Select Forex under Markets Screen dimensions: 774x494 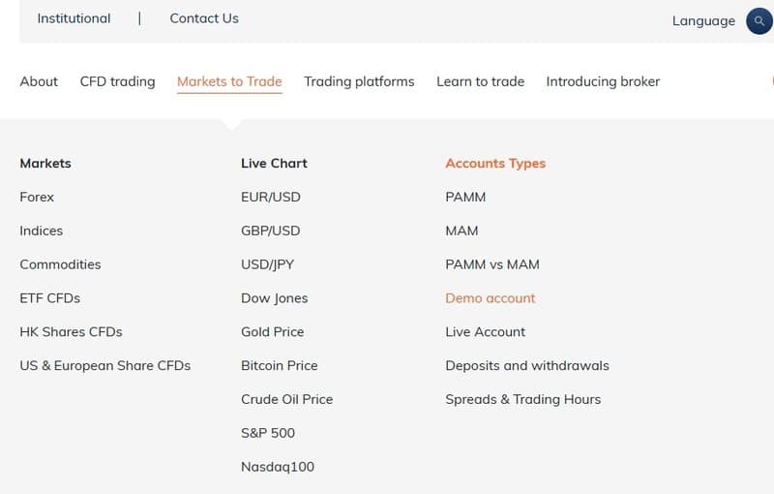coord(37,197)
